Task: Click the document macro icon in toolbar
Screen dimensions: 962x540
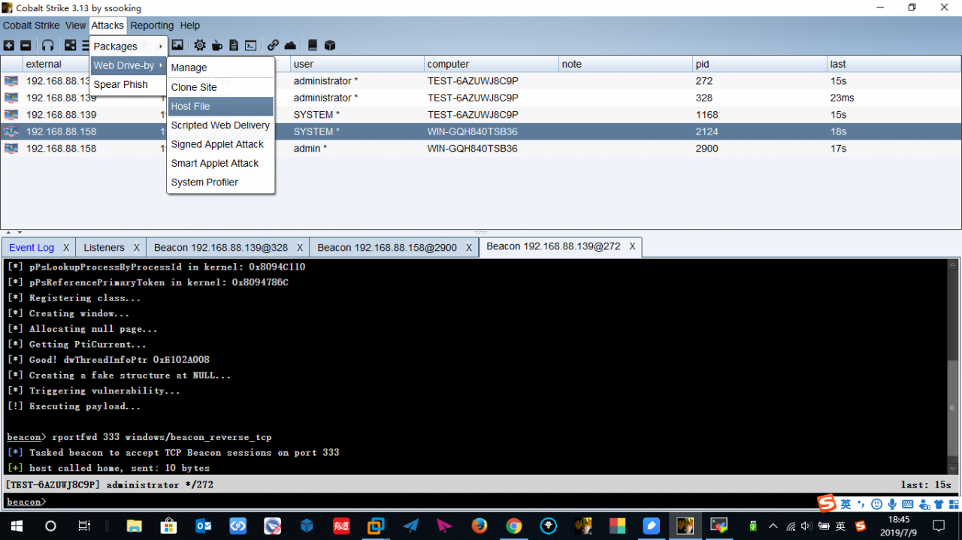Action: click(234, 46)
